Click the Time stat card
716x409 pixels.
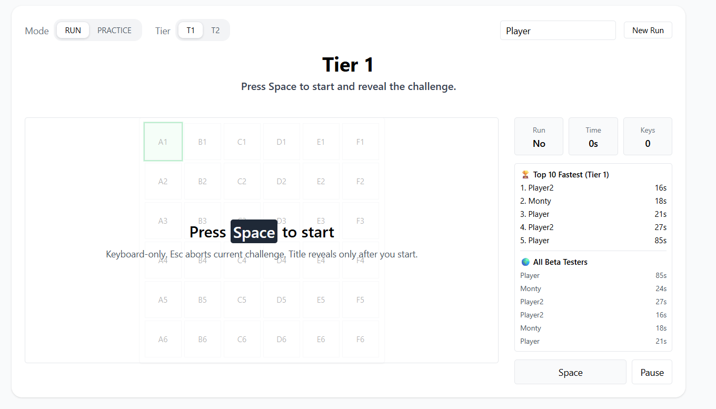[593, 136]
